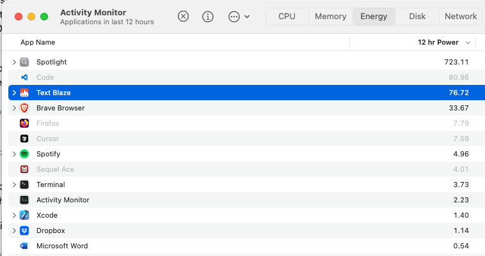Click the 1.14 power value
This screenshot has height=256, width=485.
coord(461,230)
